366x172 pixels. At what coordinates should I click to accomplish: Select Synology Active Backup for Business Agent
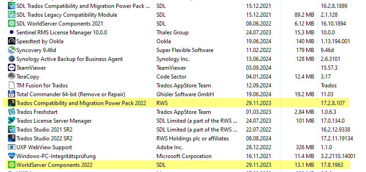click(70, 59)
